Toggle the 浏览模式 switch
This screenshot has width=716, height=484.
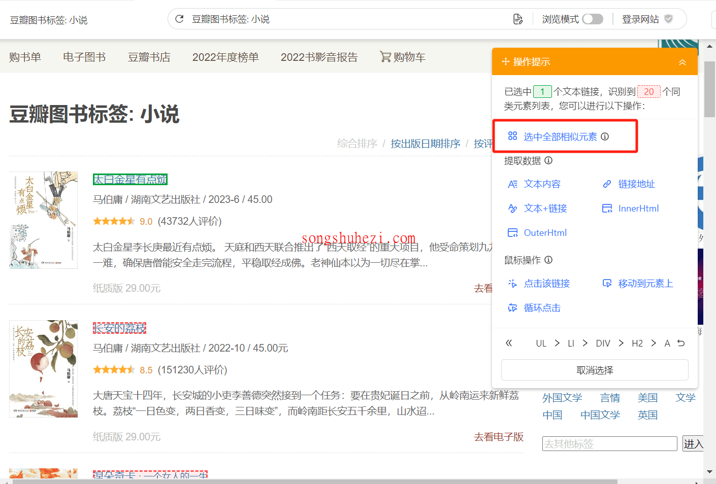(x=593, y=19)
